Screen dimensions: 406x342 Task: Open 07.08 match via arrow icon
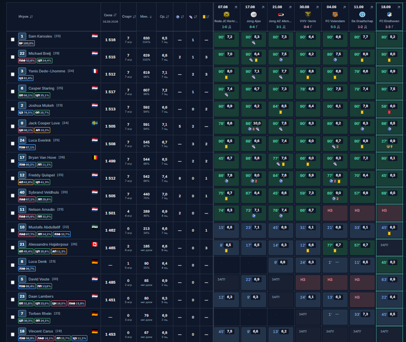[x=236, y=7]
